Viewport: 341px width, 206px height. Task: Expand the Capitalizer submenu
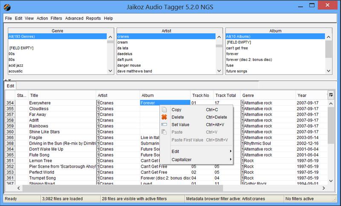tap(197, 160)
